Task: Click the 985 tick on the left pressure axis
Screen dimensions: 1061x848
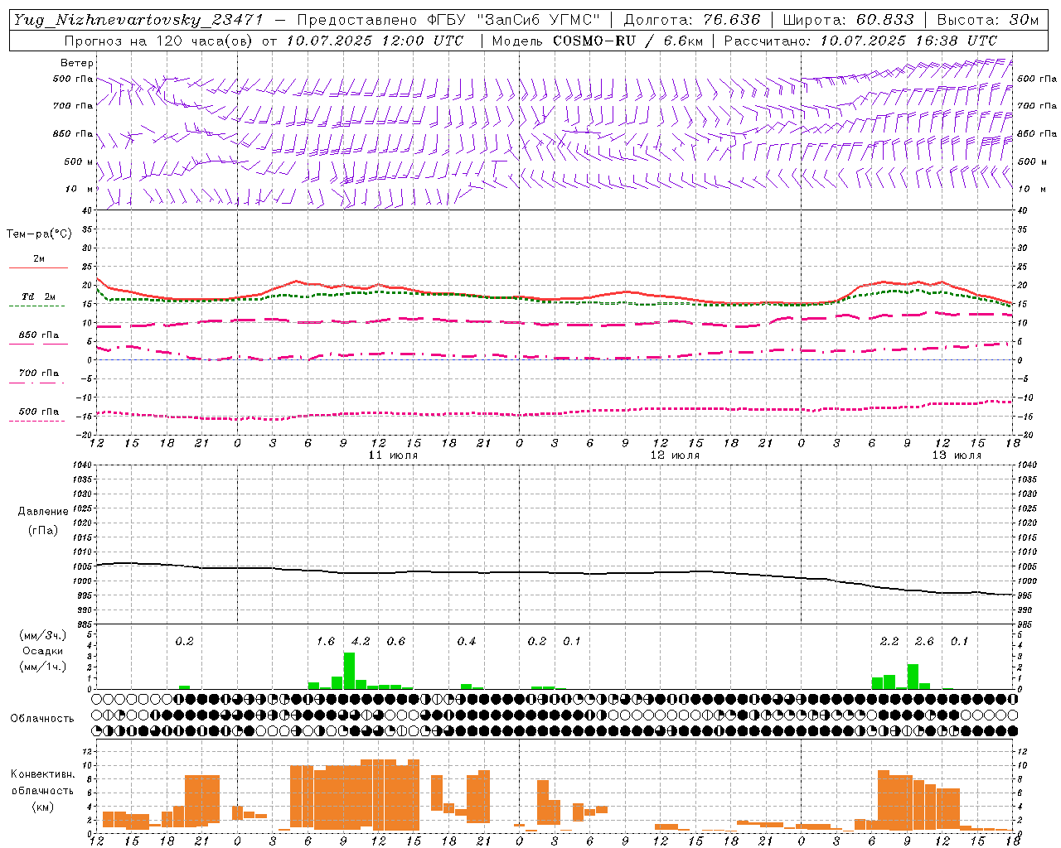Action: point(85,624)
